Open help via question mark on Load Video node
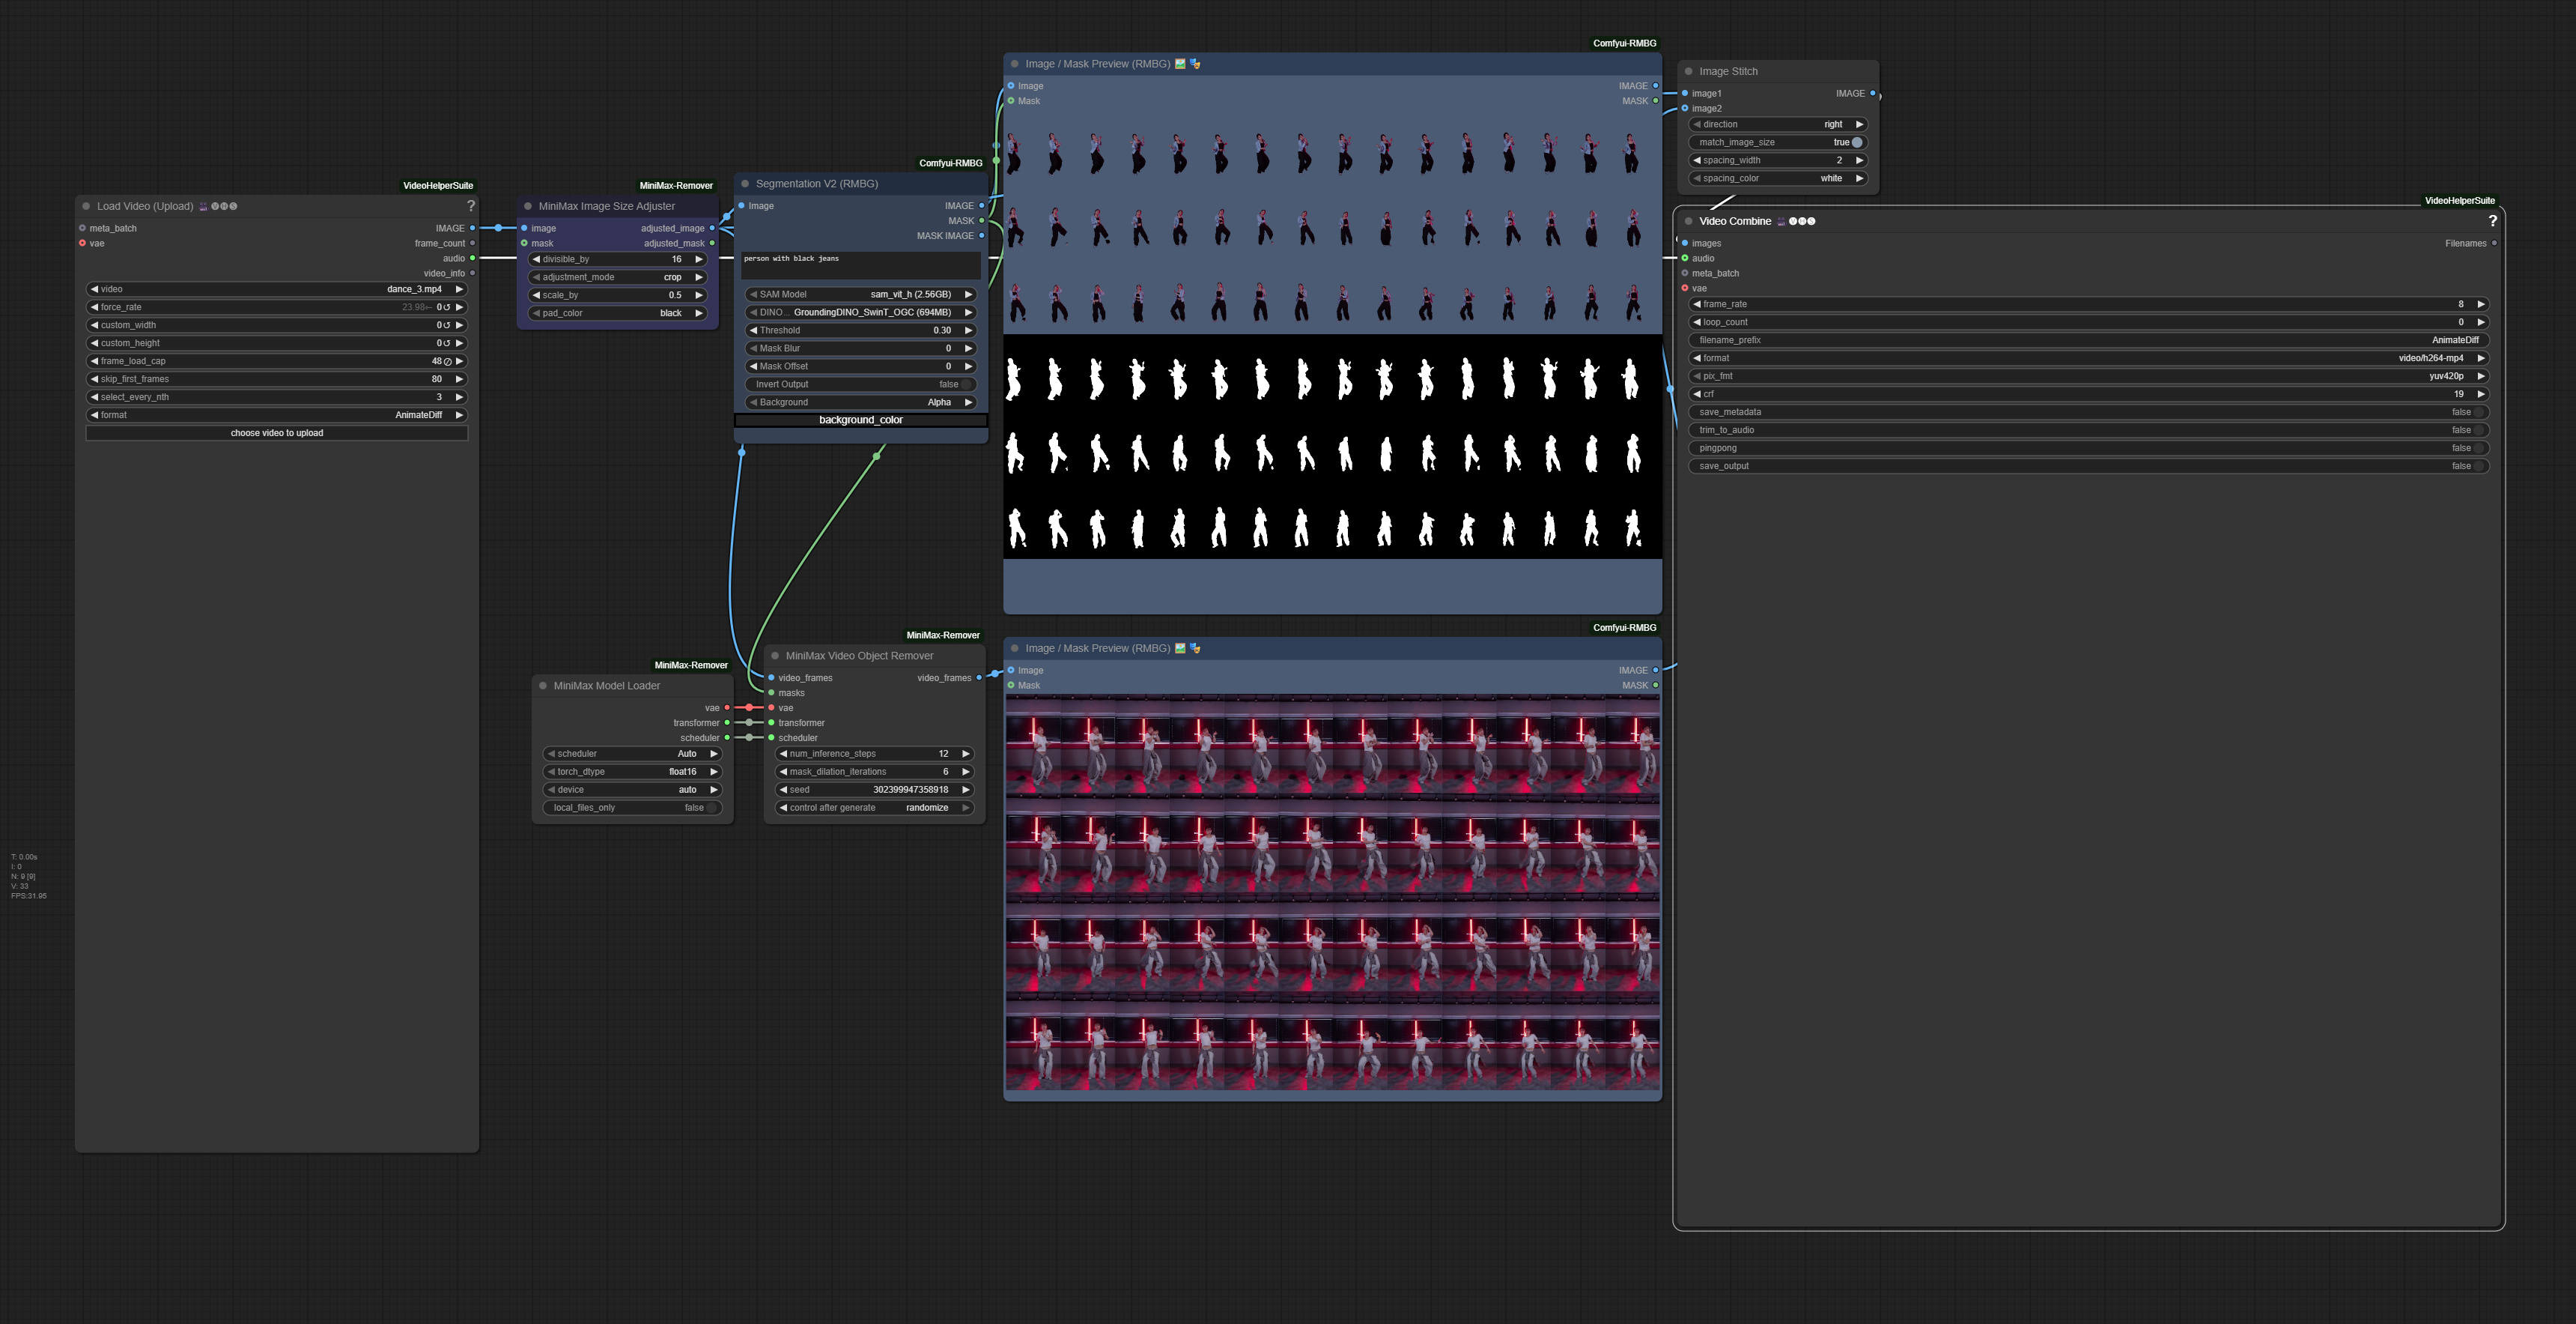This screenshot has width=2576, height=1324. tap(470, 206)
